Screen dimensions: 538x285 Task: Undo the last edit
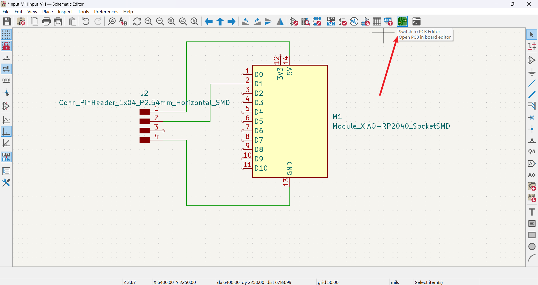click(x=86, y=21)
